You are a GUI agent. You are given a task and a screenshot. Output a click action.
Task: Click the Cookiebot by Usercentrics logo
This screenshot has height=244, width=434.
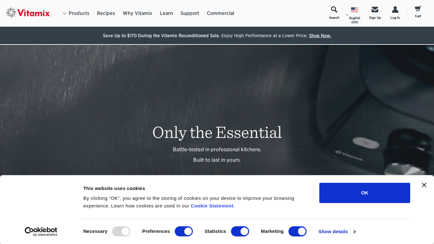click(41, 232)
